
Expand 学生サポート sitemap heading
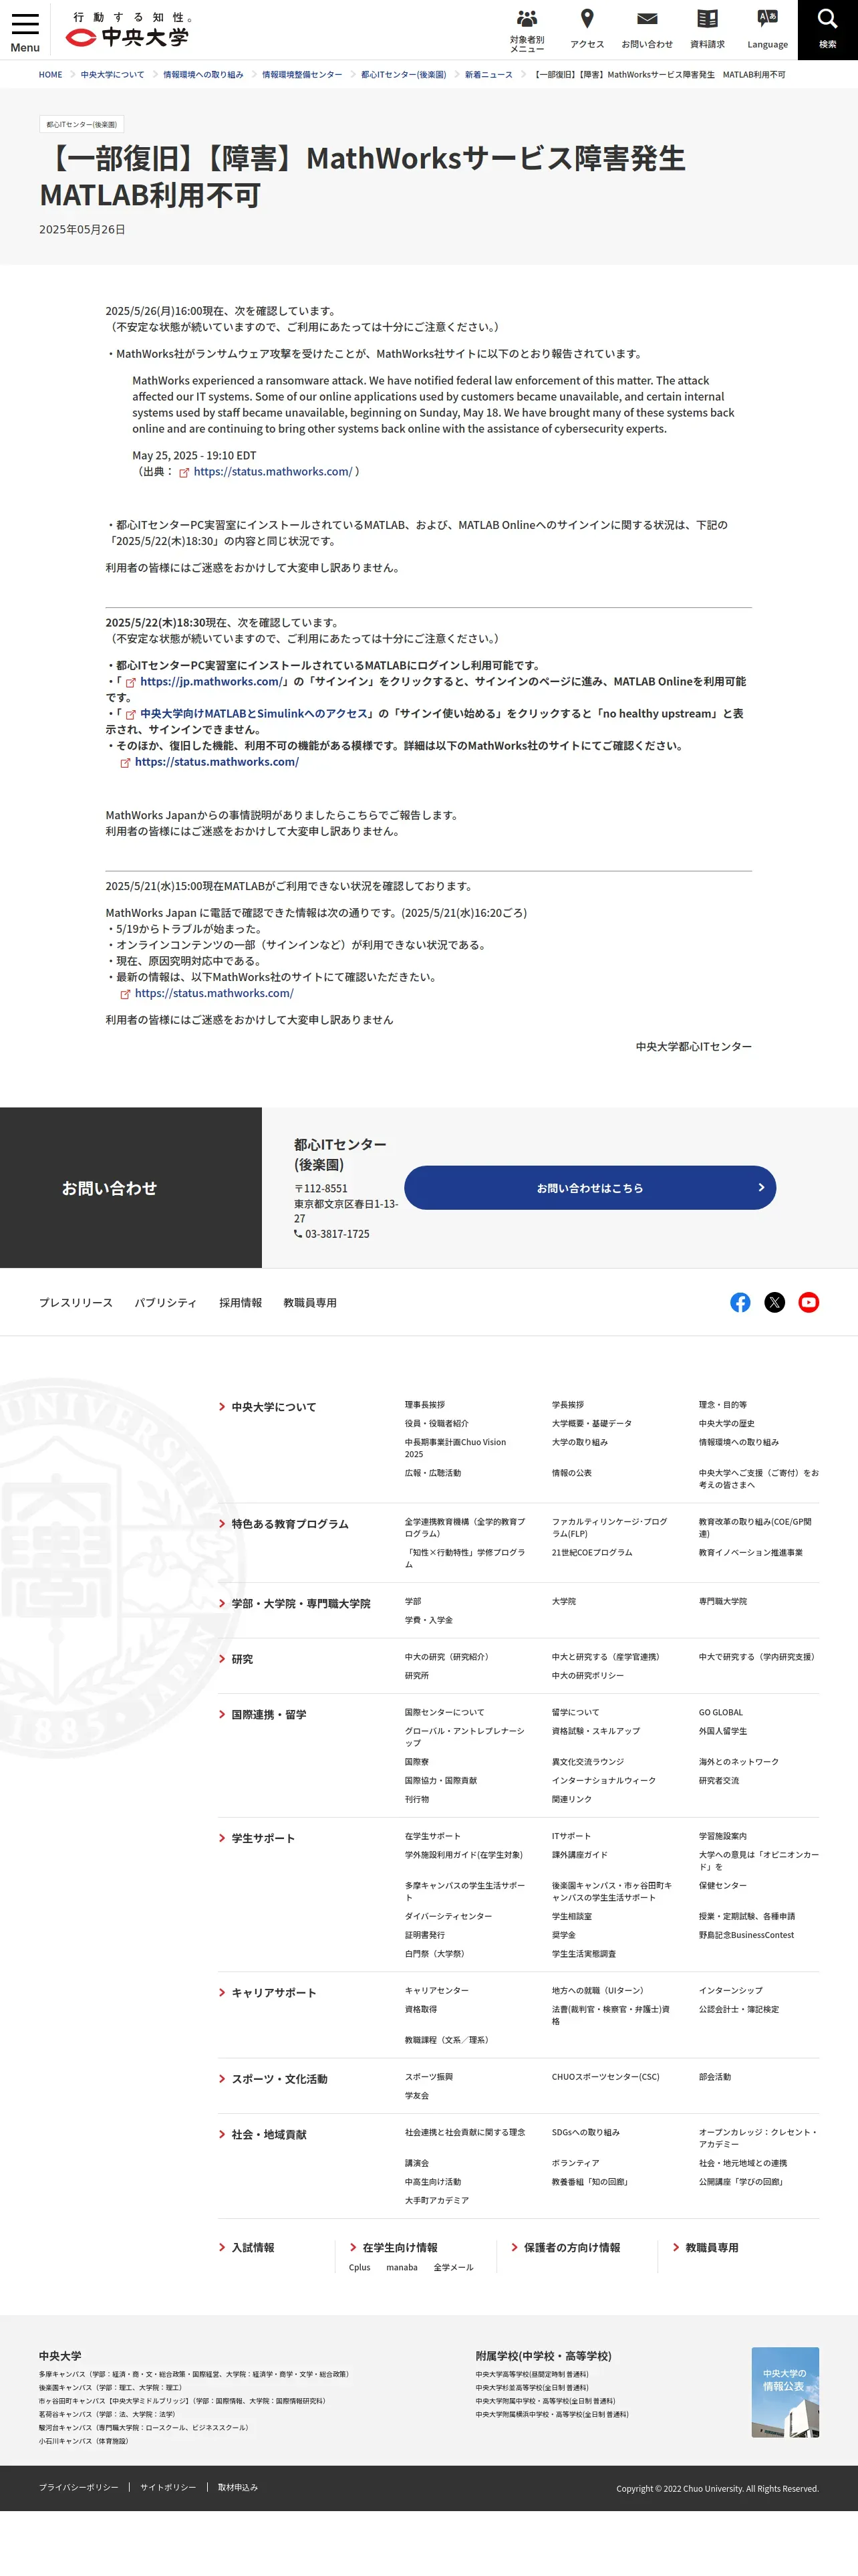263,1839
